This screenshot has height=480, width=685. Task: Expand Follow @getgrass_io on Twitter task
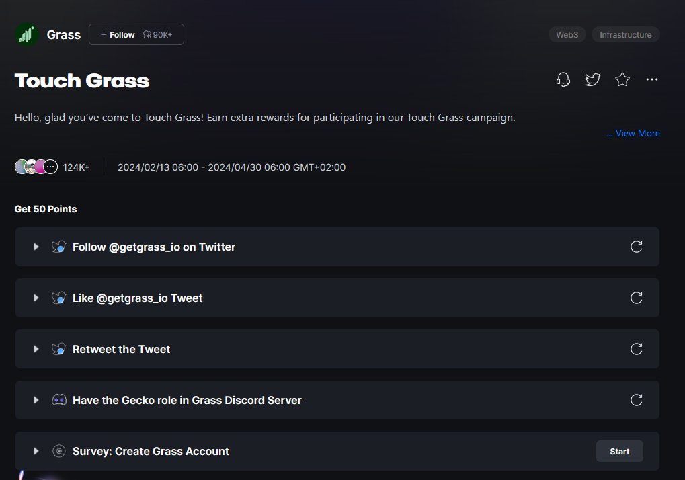(36, 247)
